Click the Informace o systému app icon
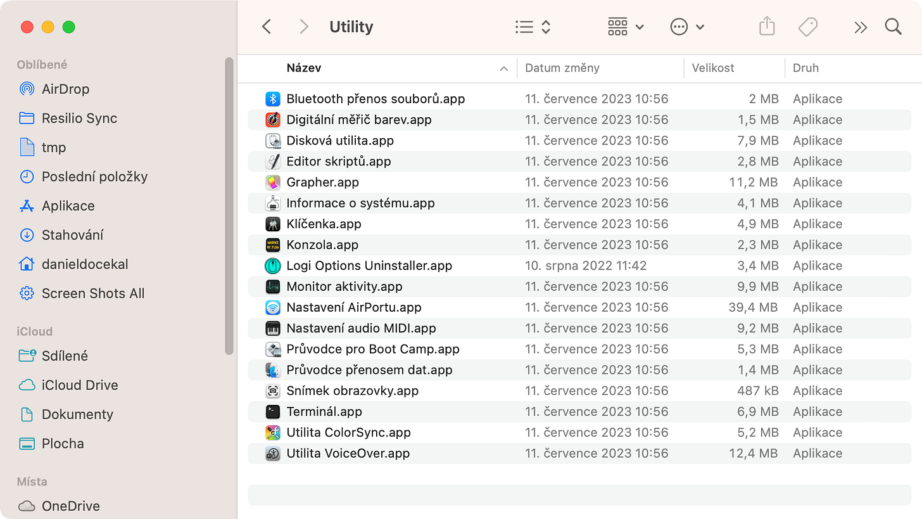The height and width of the screenshot is (519, 922). [x=273, y=203]
